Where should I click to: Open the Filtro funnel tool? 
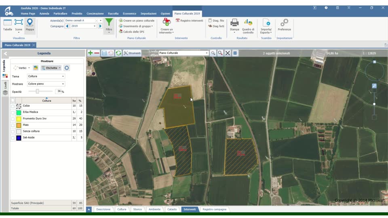point(109,25)
